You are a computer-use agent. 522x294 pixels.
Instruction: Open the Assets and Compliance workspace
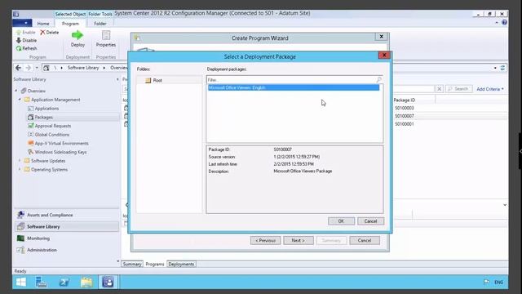(50, 215)
